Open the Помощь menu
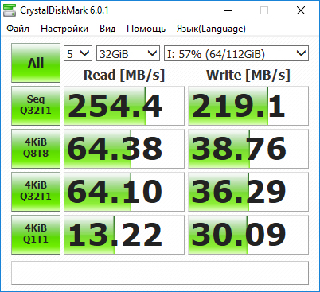This screenshot has height=292, width=320. (146, 29)
